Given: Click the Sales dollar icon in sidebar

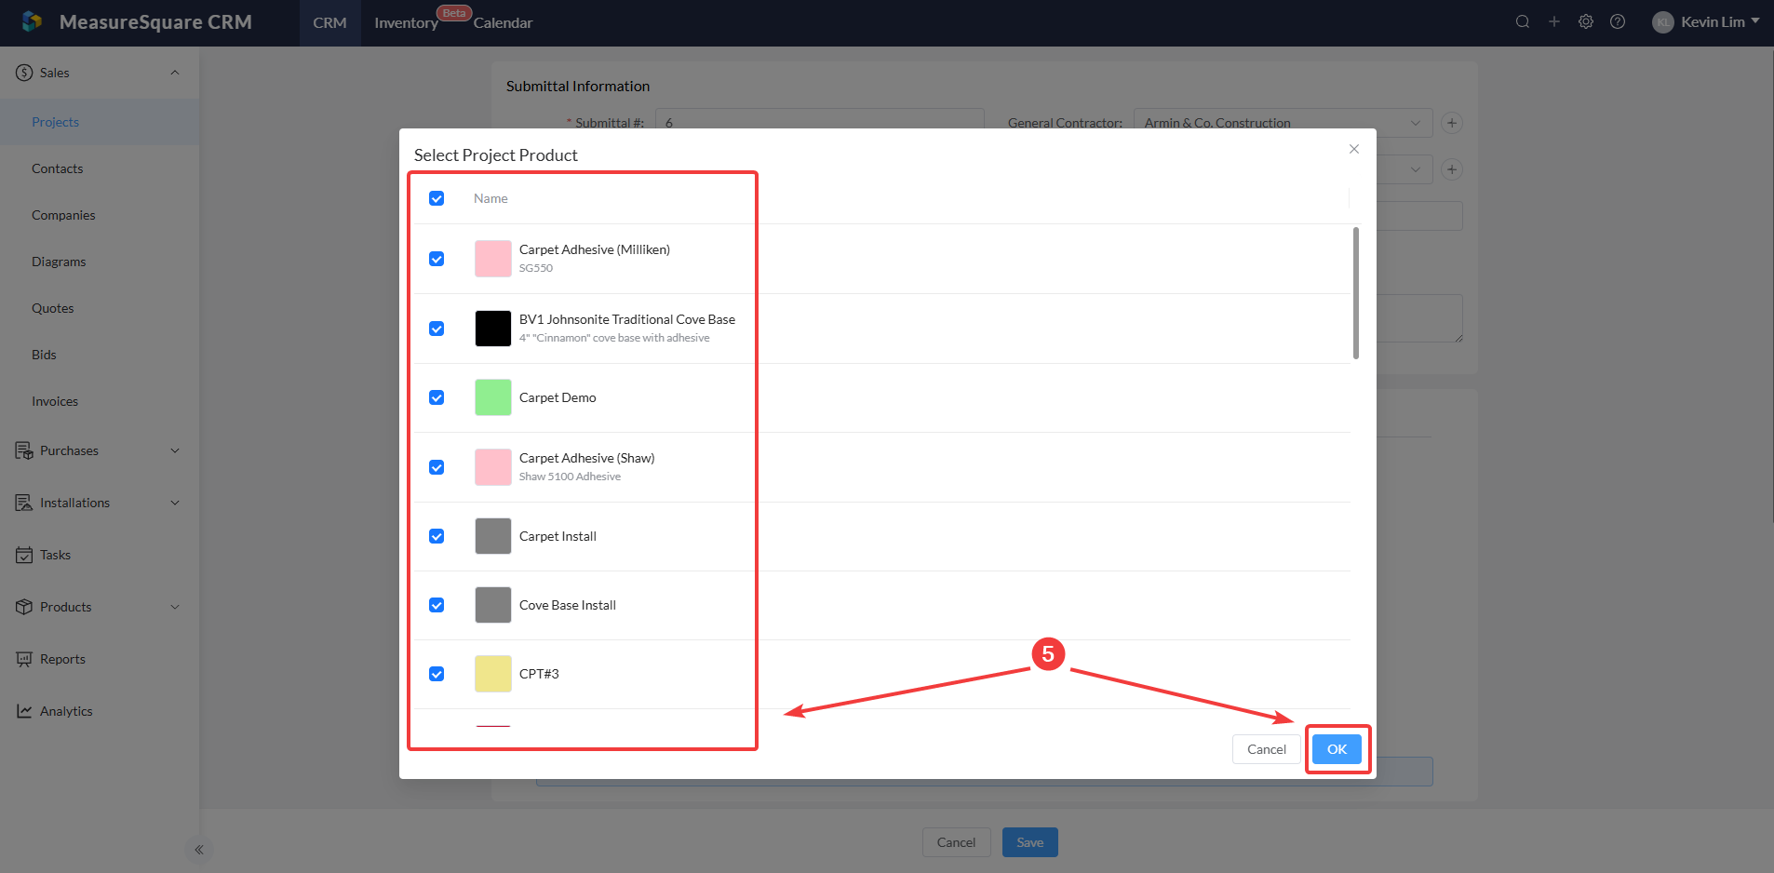Looking at the screenshot, I should point(24,73).
